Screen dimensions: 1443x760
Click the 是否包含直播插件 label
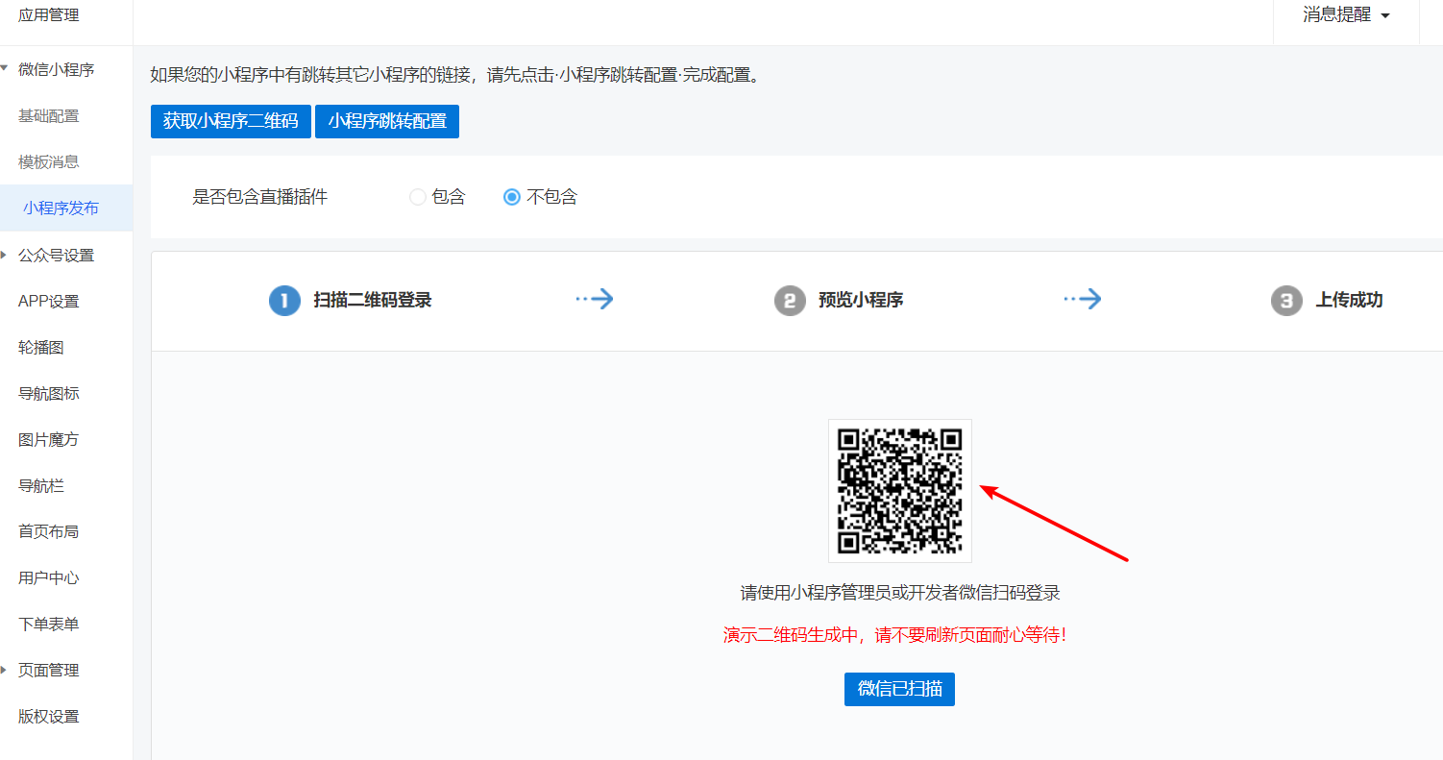coord(260,197)
